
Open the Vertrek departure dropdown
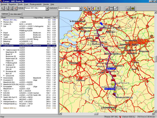point(47,9)
